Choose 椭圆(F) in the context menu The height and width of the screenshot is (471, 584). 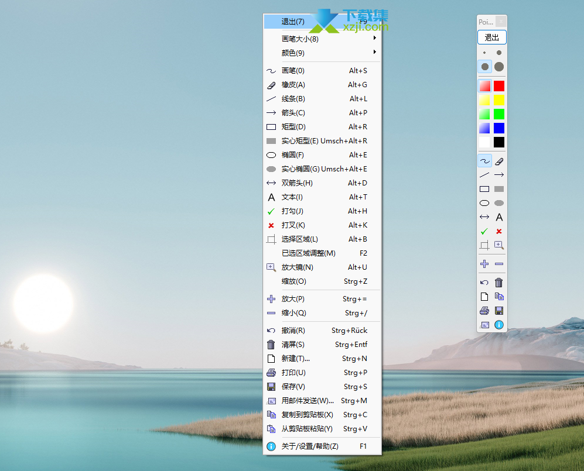pyautogui.click(x=322, y=155)
